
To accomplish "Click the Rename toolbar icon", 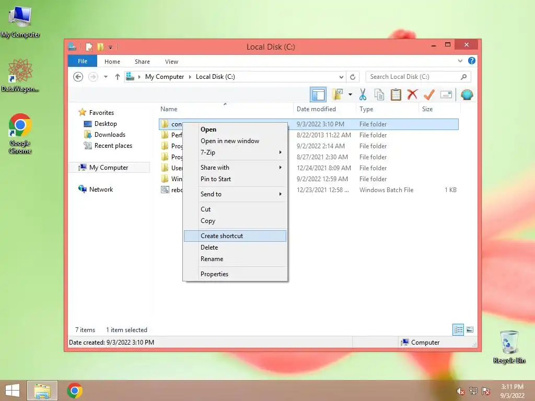I will pyautogui.click(x=446, y=95).
